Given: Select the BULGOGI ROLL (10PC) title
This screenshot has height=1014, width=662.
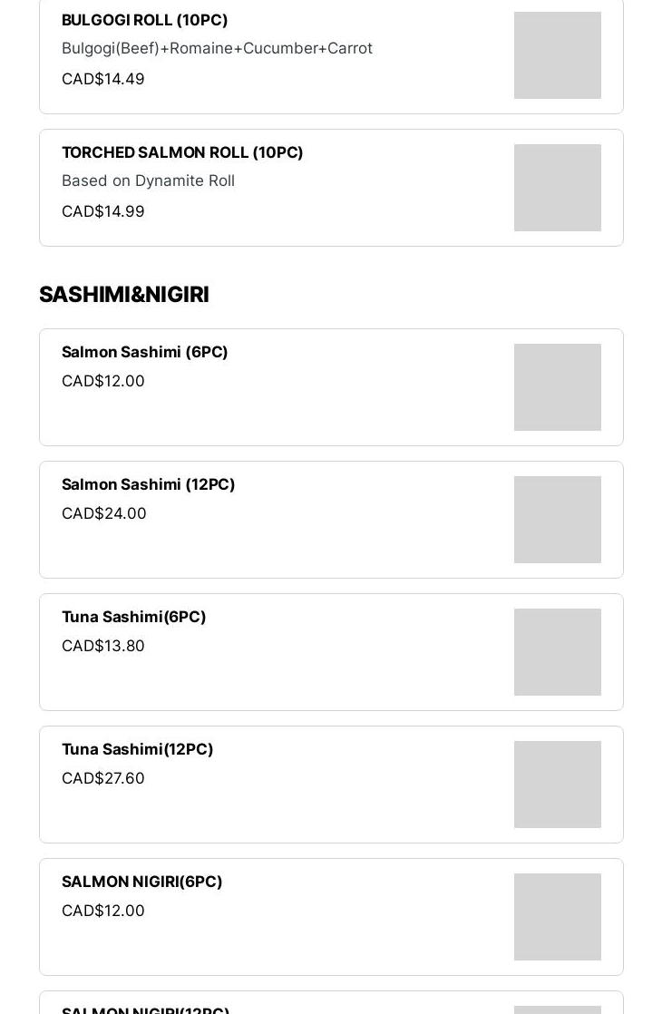Looking at the screenshot, I should pos(144,20).
